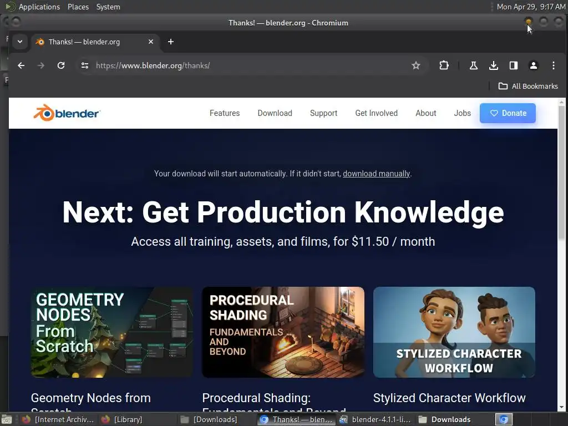
Task: Open the Chromium three-dot menu
Action: point(553,65)
